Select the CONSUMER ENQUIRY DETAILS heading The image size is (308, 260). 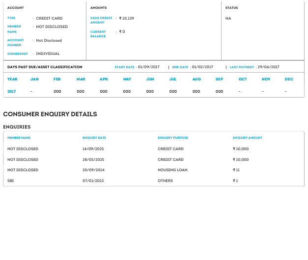click(50, 114)
